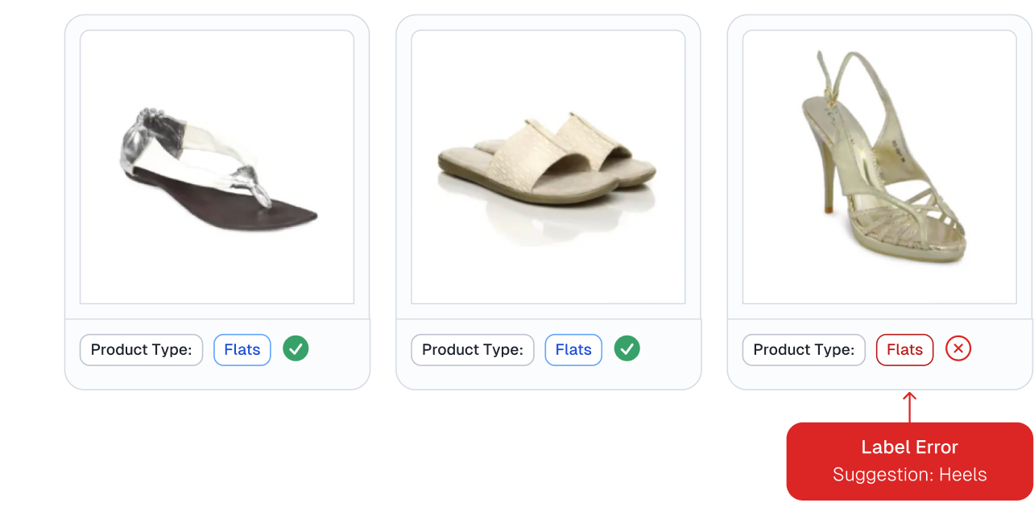This screenshot has width=1034, height=511.
Task: Select the blue Flats tag under the silver sandal
Action: pyautogui.click(x=242, y=350)
